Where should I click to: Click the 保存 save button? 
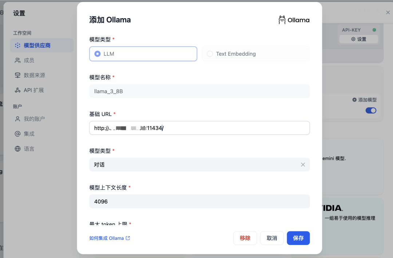click(298, 238)
